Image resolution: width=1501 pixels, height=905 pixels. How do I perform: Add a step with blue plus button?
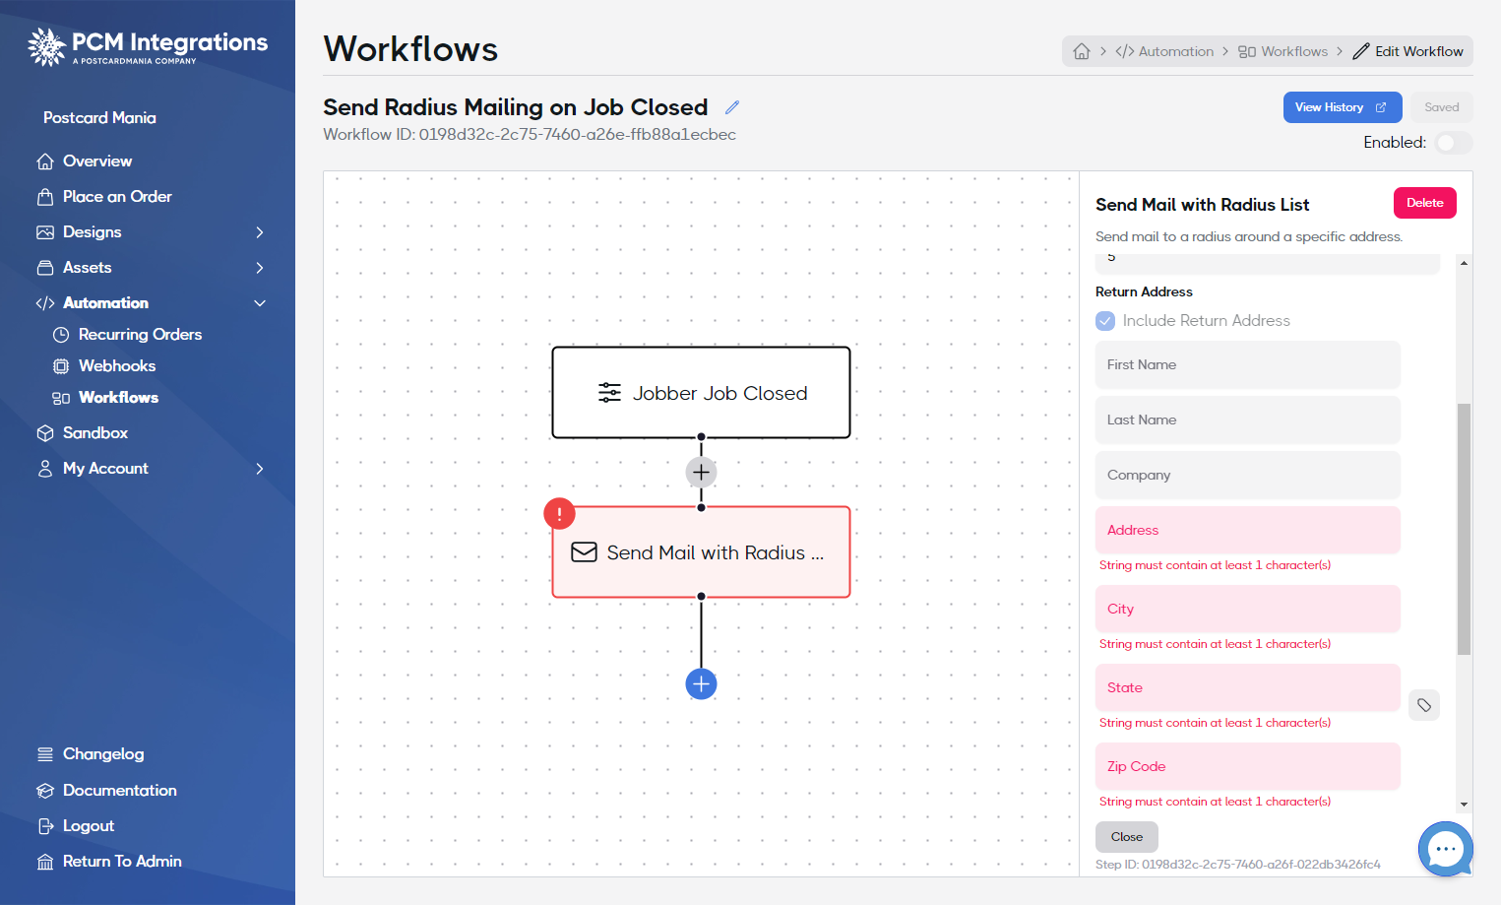(x=701, y=683)
